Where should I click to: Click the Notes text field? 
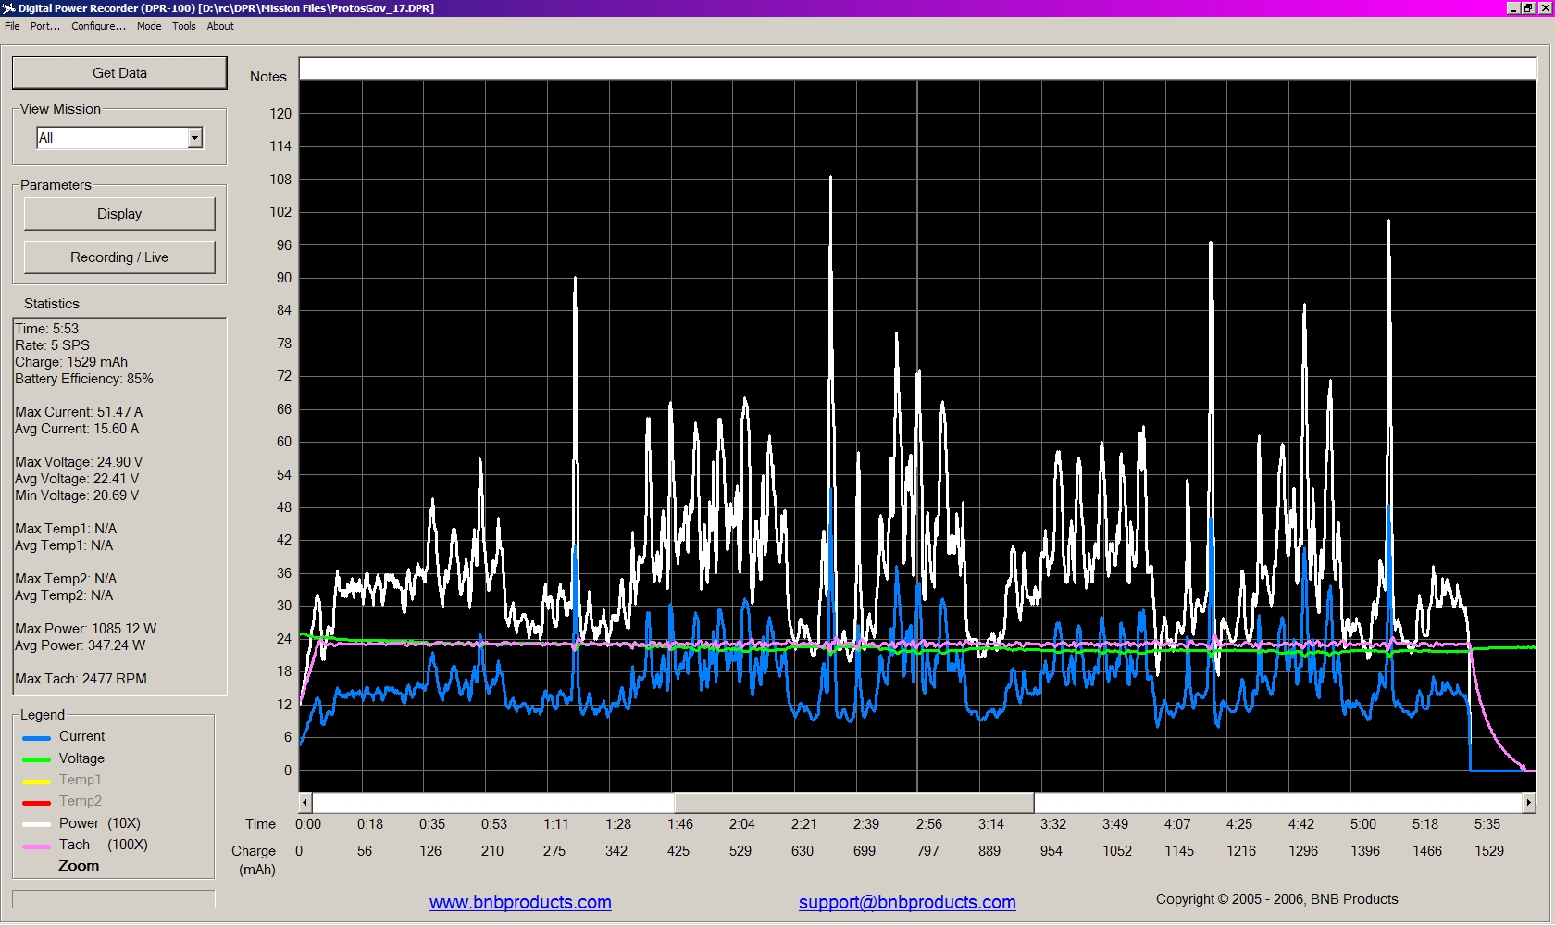pyautogui.click(x=916, y=69)
